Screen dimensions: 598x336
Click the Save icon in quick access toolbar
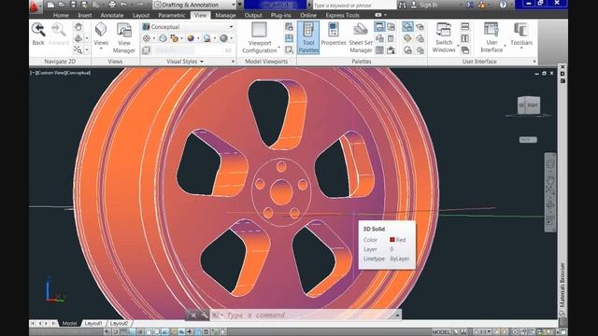[73, 5]
